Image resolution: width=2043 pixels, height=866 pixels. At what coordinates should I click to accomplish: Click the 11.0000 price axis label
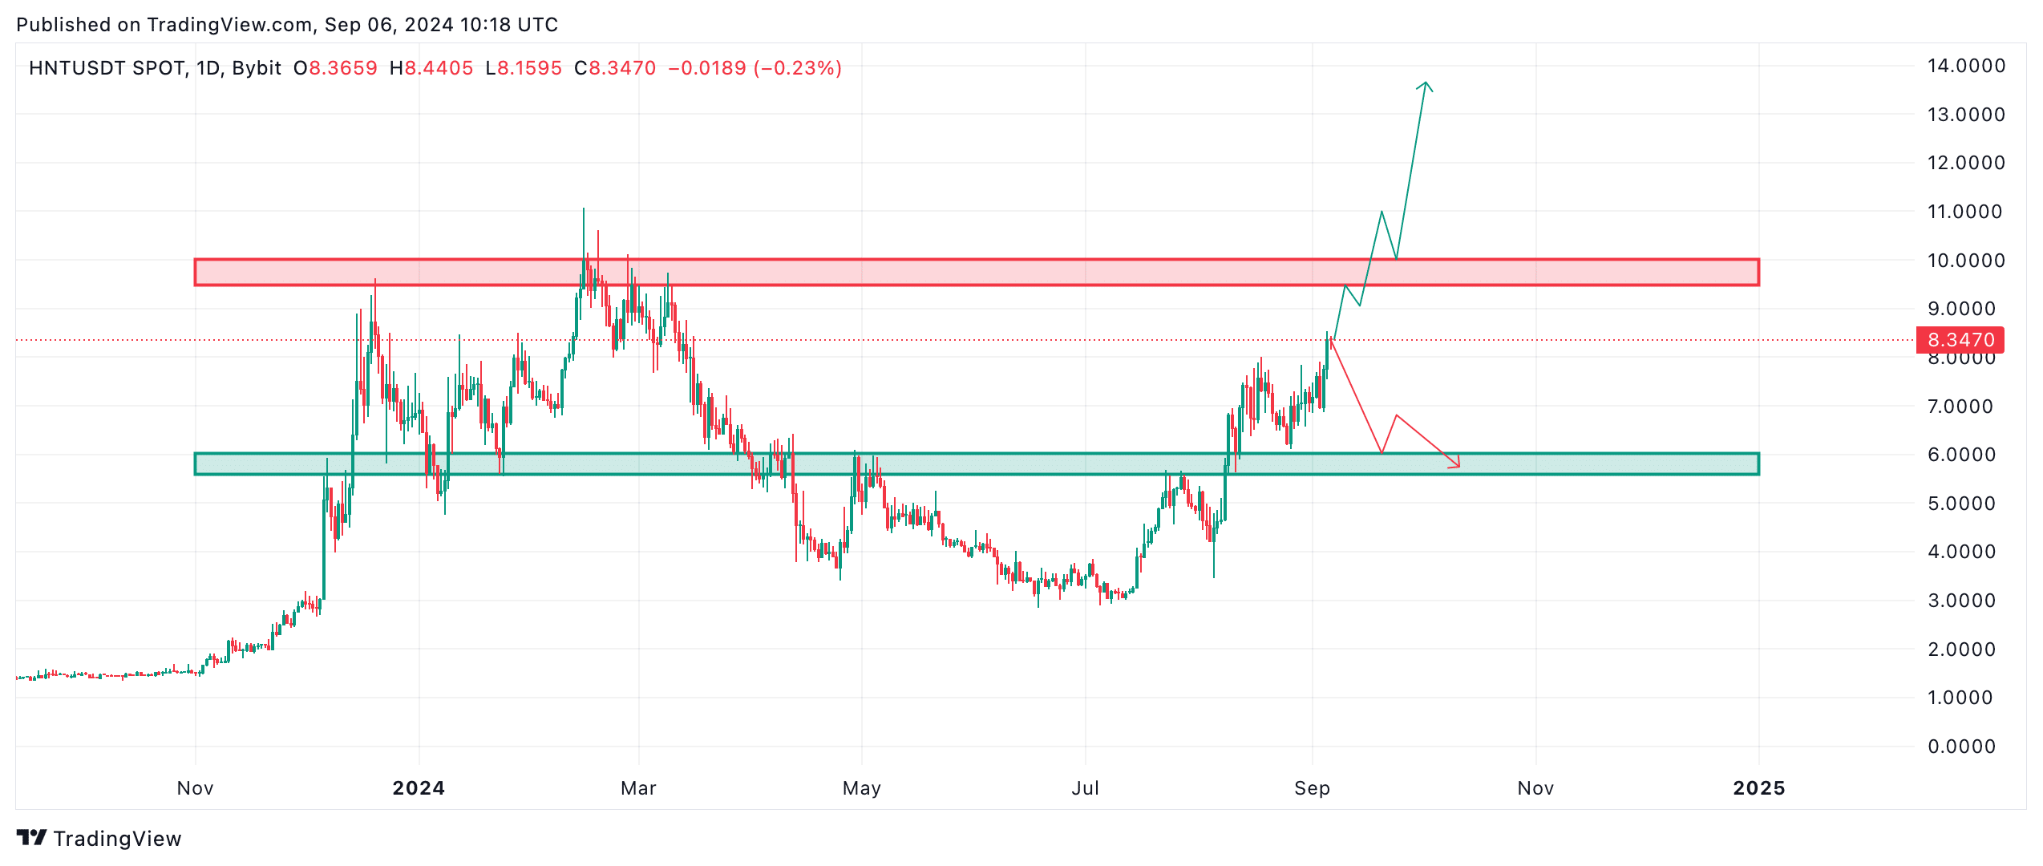1966,212
